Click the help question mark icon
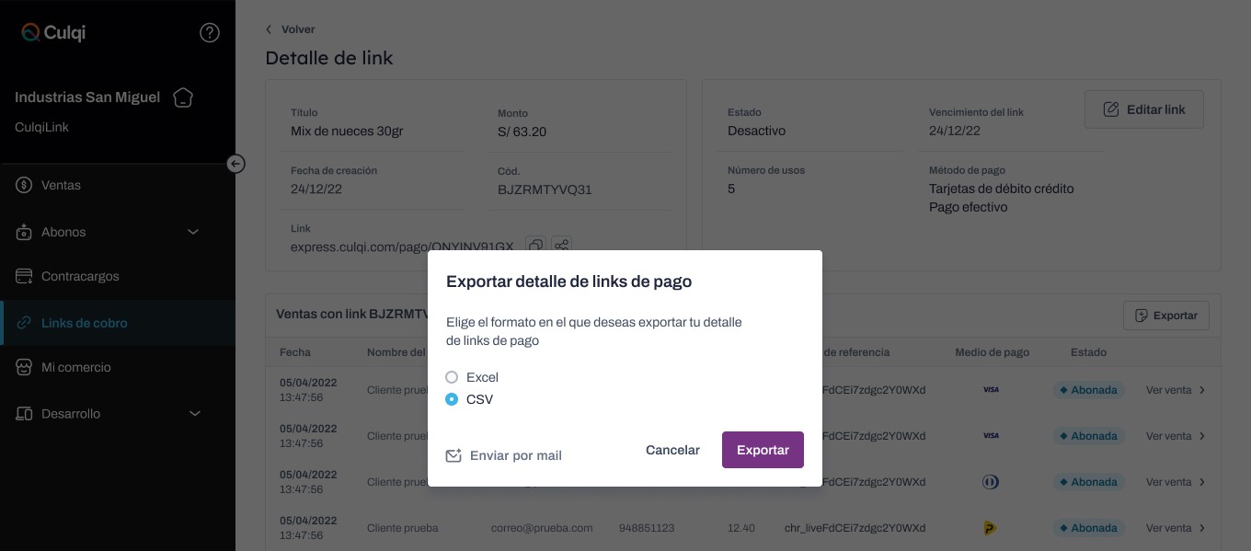1251x551 pixels. tap(210, 33)
